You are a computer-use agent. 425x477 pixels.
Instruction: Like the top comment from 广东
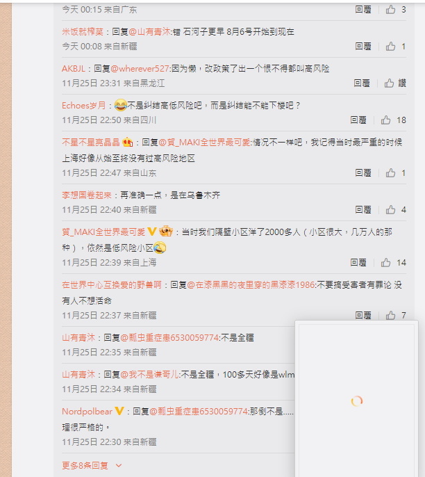[x=390, y=10]
